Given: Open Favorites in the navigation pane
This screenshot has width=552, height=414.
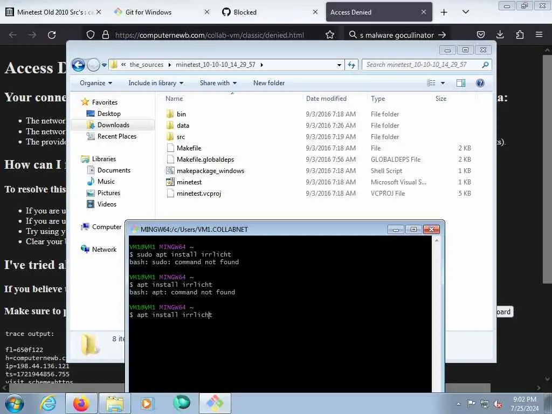Looking at the screenshot, I should [x=105, y=102].
